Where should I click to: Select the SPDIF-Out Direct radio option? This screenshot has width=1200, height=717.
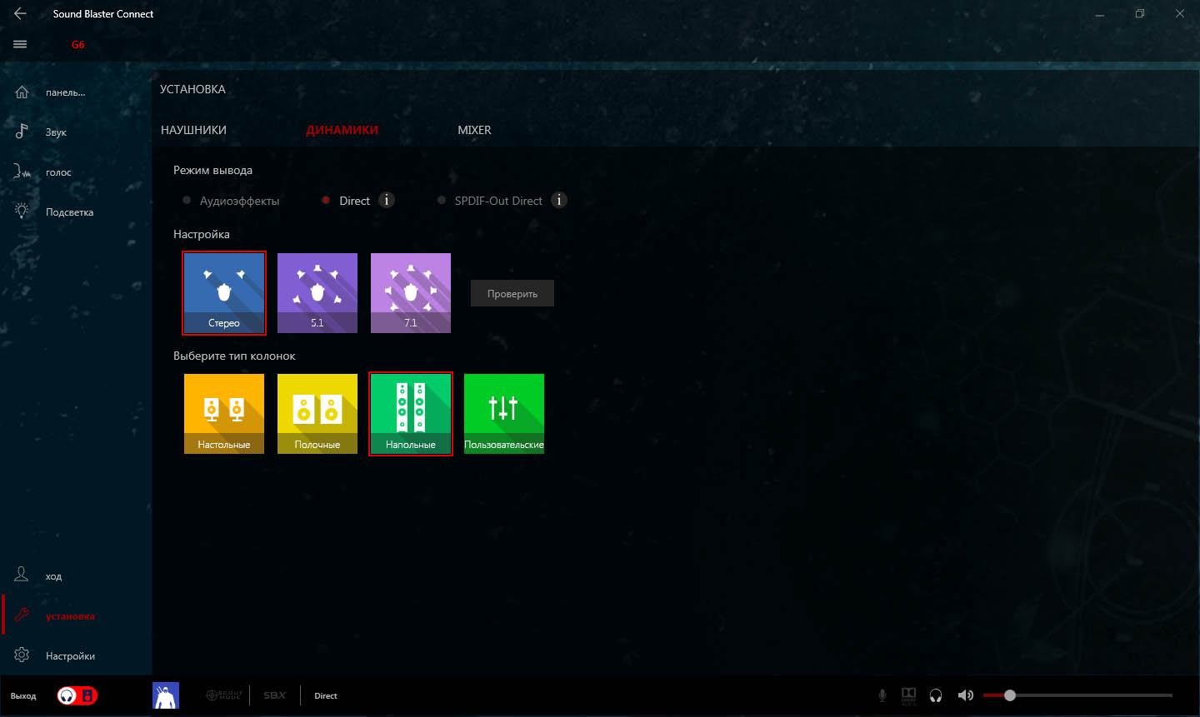click(442, 201)
